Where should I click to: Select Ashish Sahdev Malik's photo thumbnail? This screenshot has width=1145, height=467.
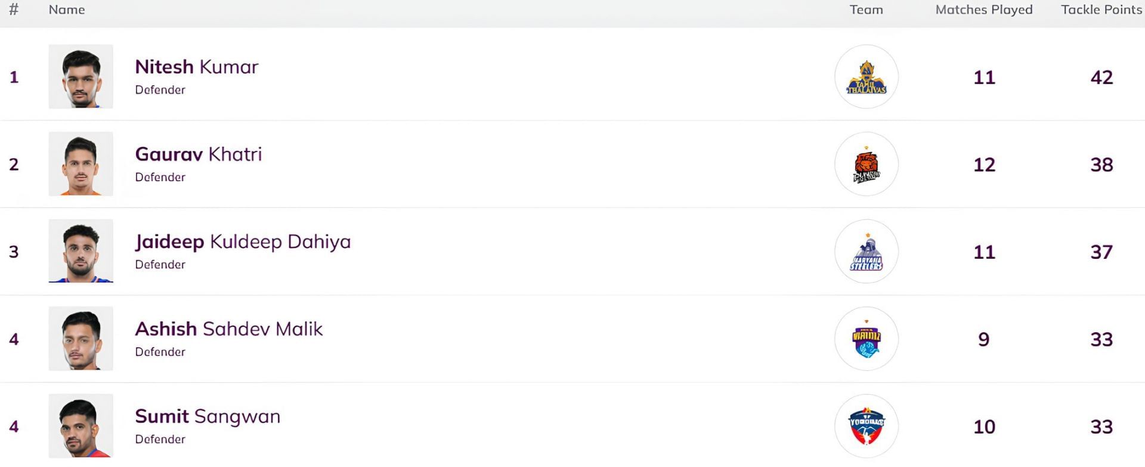(x=81, y=339)
